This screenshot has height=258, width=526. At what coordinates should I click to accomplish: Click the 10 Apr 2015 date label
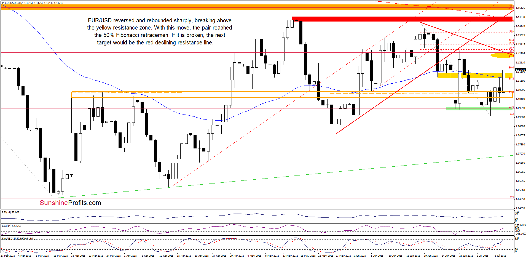pos(167,256)
